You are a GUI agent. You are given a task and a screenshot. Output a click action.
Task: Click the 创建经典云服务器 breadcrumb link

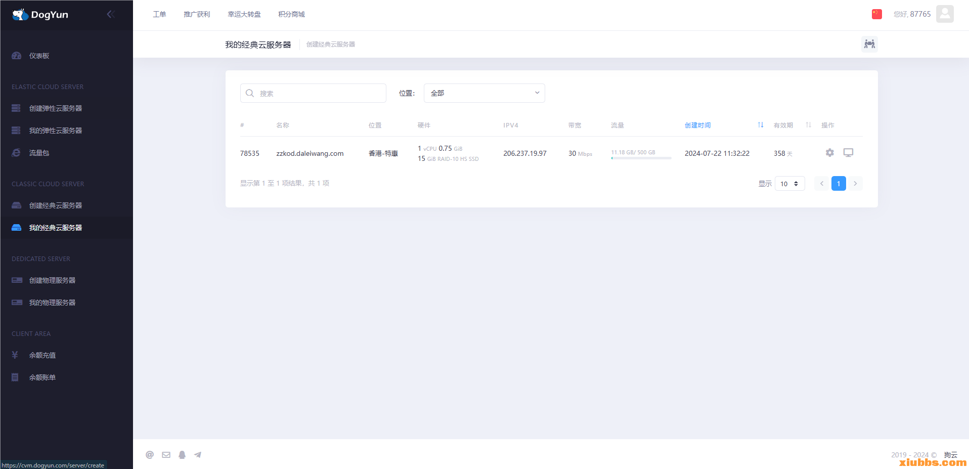[331, 45]
